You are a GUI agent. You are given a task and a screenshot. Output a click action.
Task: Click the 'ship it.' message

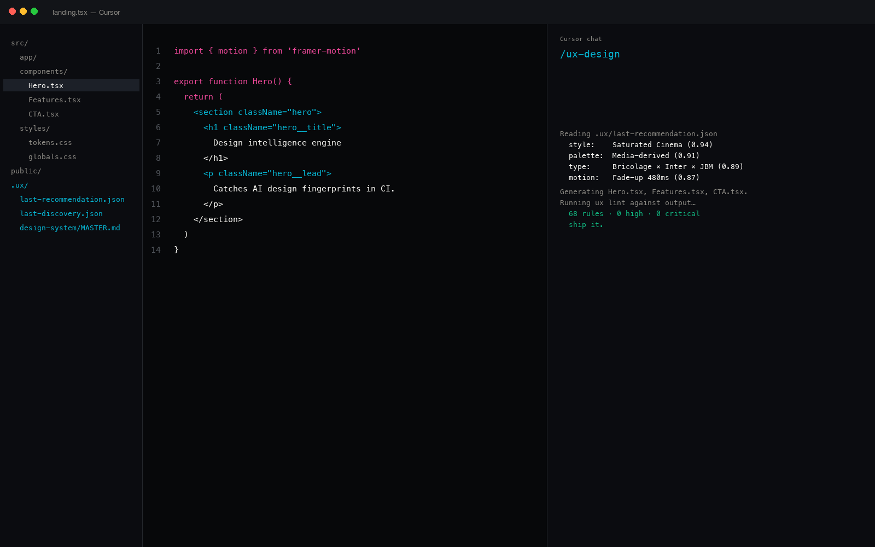[x=586, y=225]
